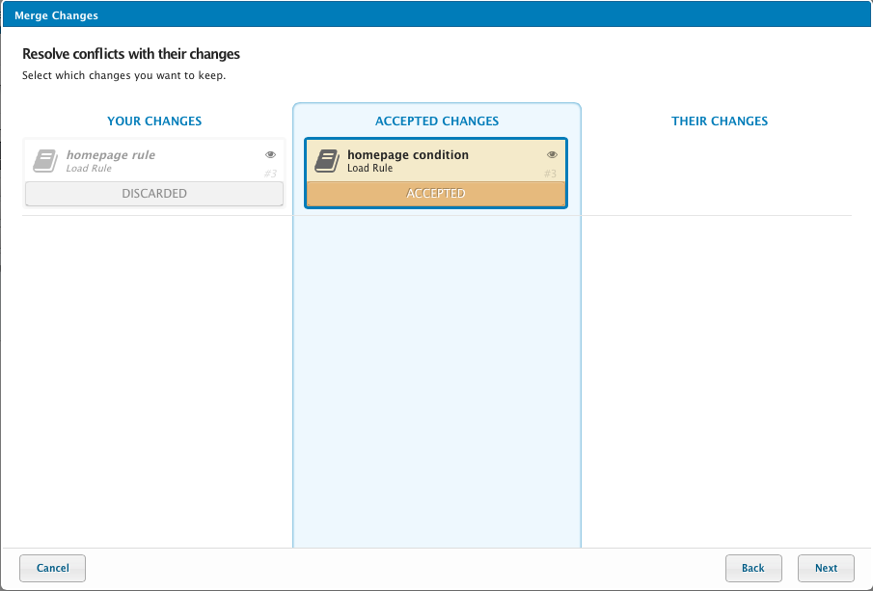Click the #3 label on homepage condition card
This screenshot has width=873, height=591.
click(x=551, y=174)
